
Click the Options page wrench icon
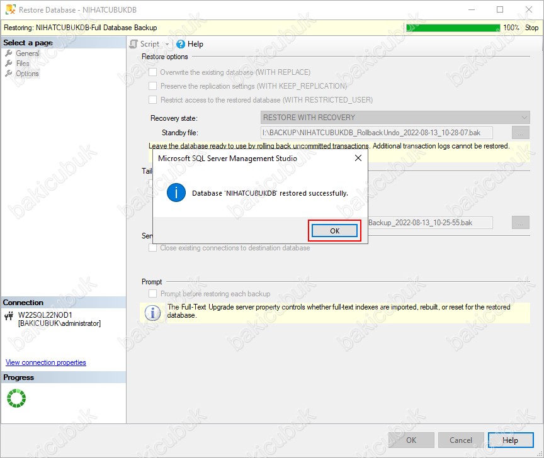click(9, 73)
